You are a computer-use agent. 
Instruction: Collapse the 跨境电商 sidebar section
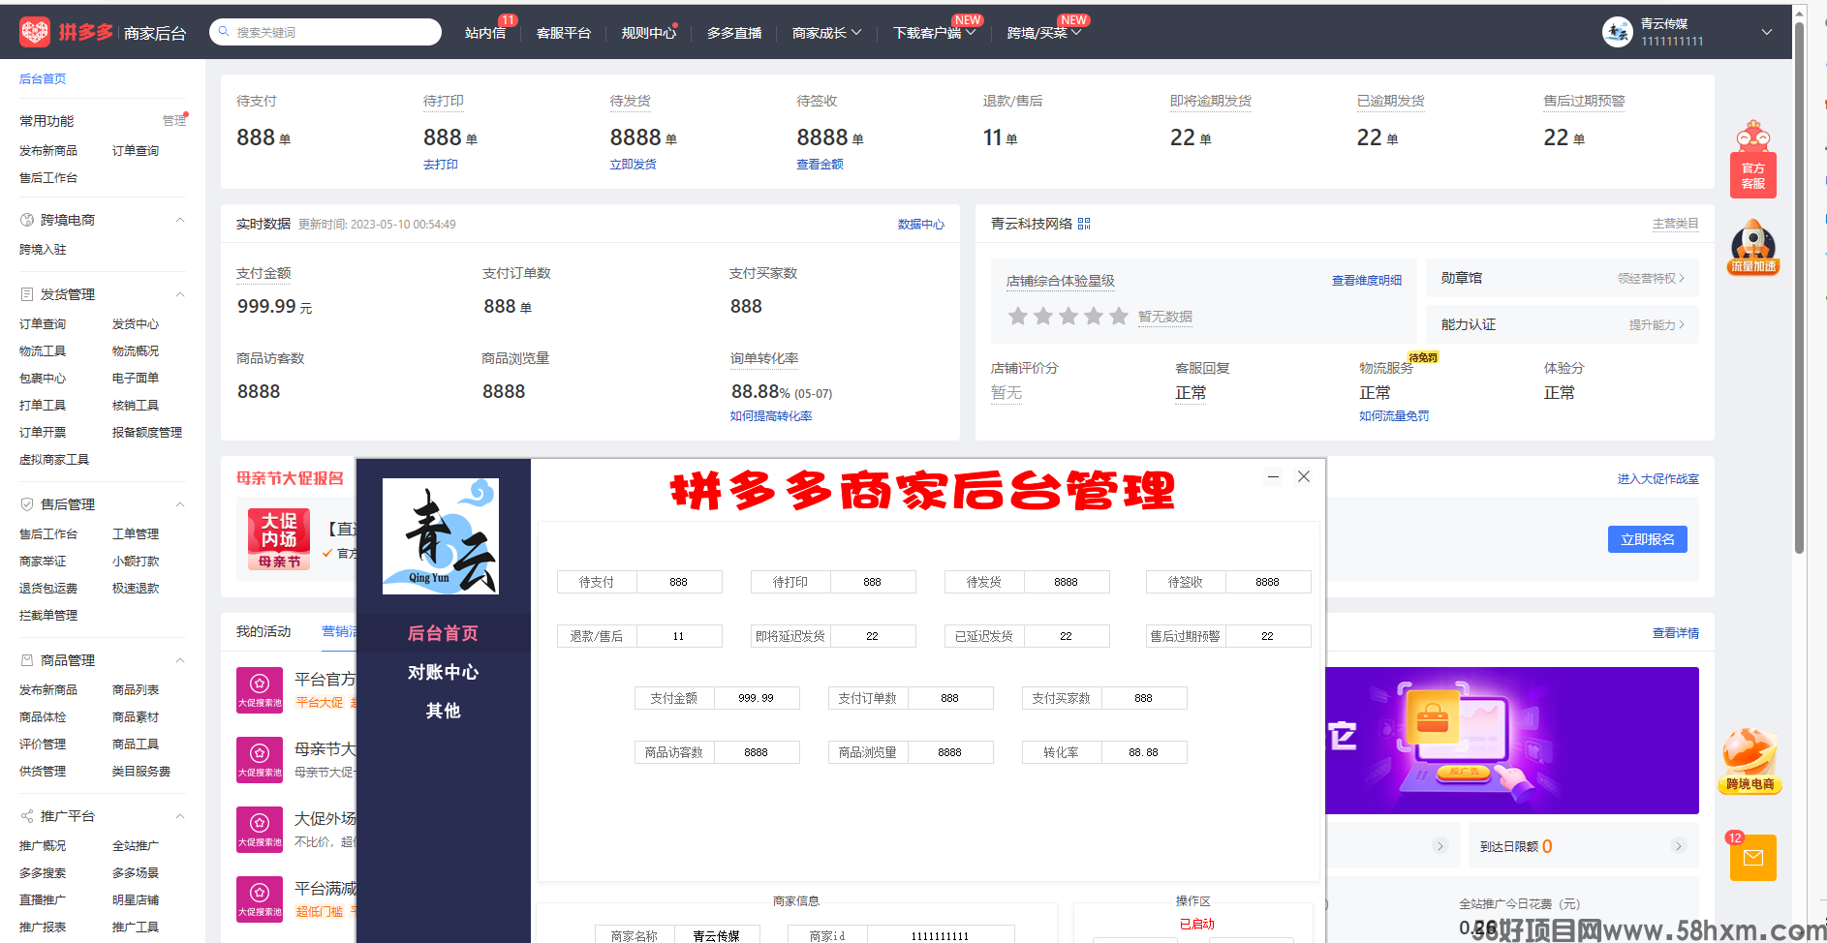[180, 220]
